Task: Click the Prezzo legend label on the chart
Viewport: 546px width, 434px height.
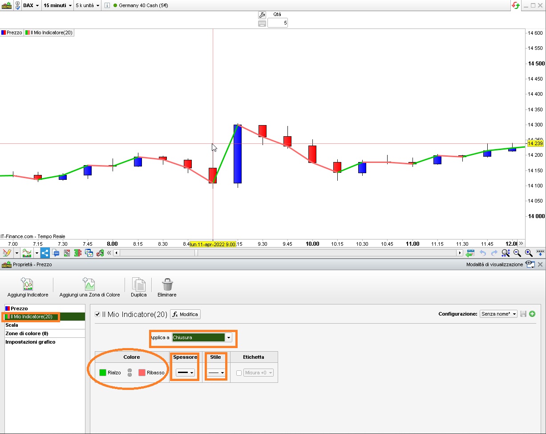Action: (x=12, y=33)
